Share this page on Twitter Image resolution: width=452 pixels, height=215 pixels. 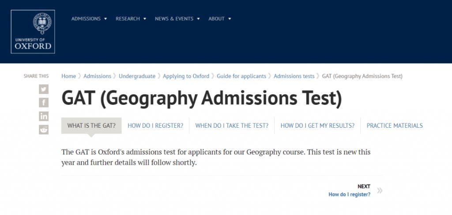[44, 89]
